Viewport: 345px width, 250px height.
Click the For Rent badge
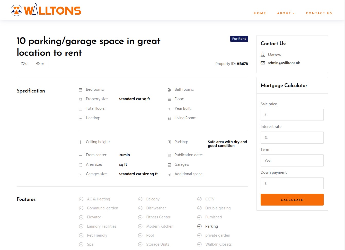click(239, 39)
